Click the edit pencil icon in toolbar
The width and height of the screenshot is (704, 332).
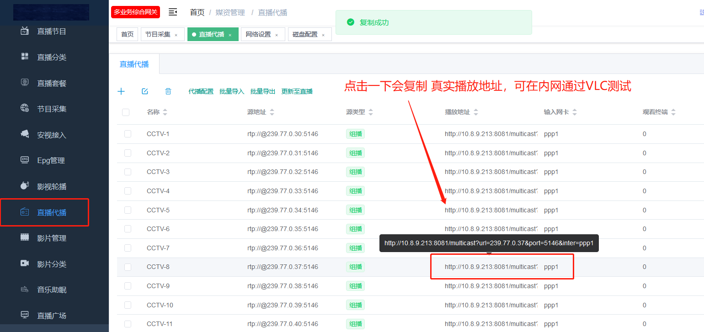point(145,91)
